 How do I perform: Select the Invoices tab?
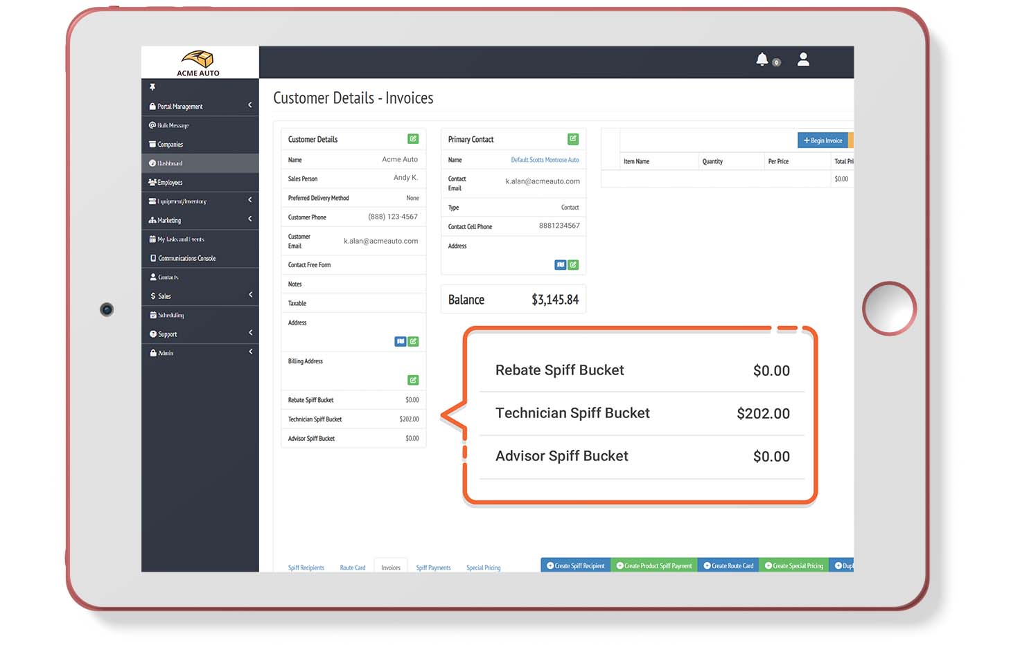(x=391, y=567)
